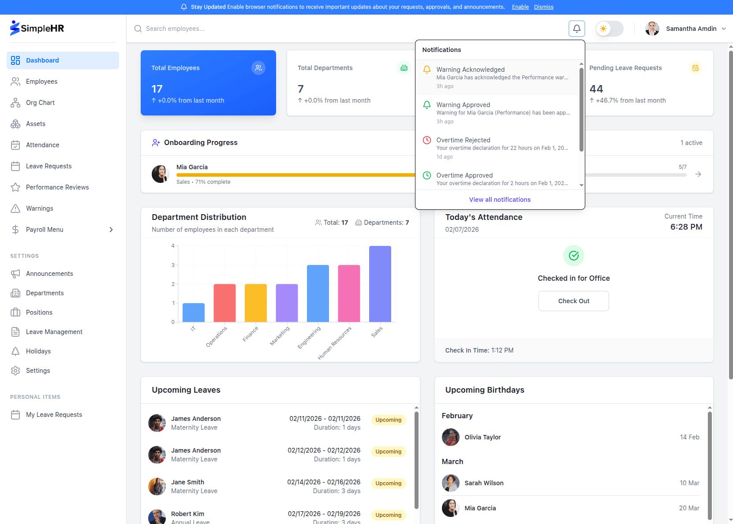Click the arrow next to the 5/7 progress
The image size is (733, 524).
coord(698,174)
